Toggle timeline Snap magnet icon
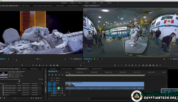The width and height of the screenshot is (178, 102). [53, 75]
